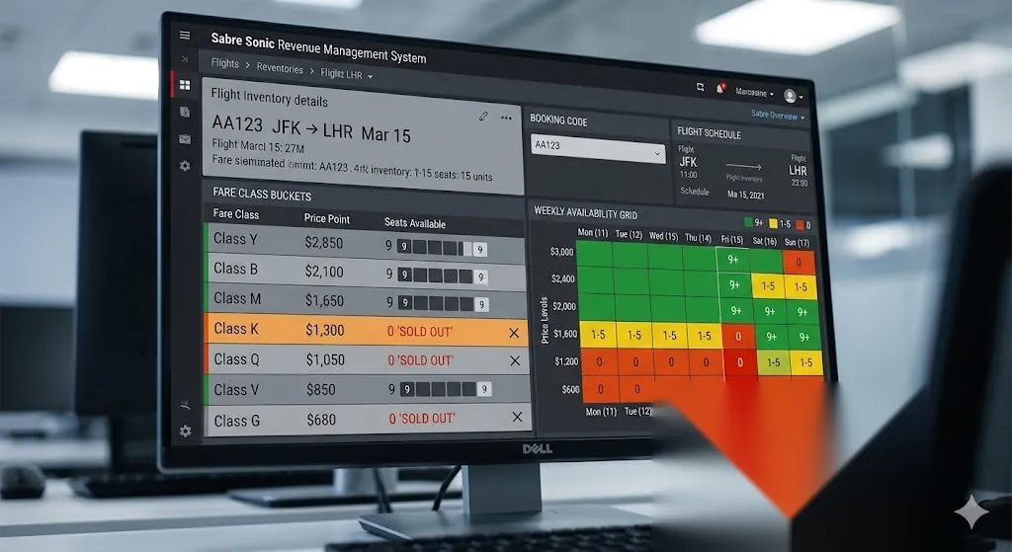Open the Booking Code AA123 dropdown

coord(598,148)
